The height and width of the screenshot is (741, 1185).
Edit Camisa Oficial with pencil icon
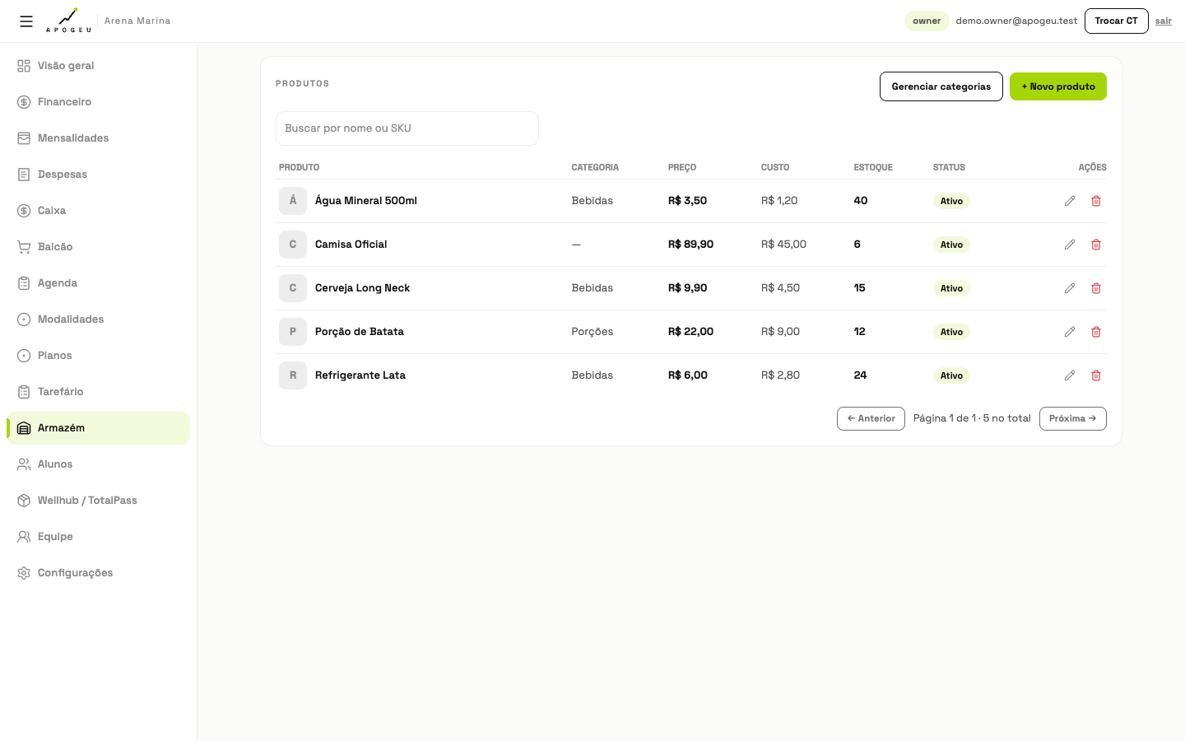click(x=1070, y=245)
